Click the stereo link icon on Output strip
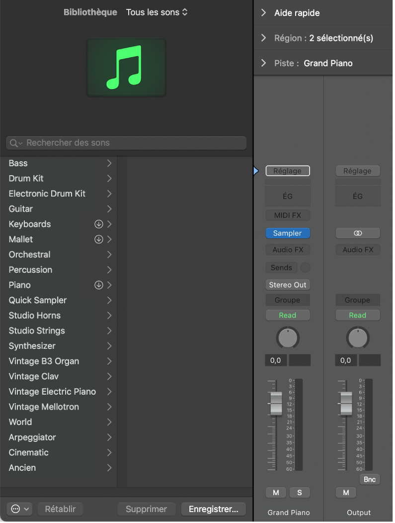This screenshot has height=523, width=395. (x=358, y=233)
